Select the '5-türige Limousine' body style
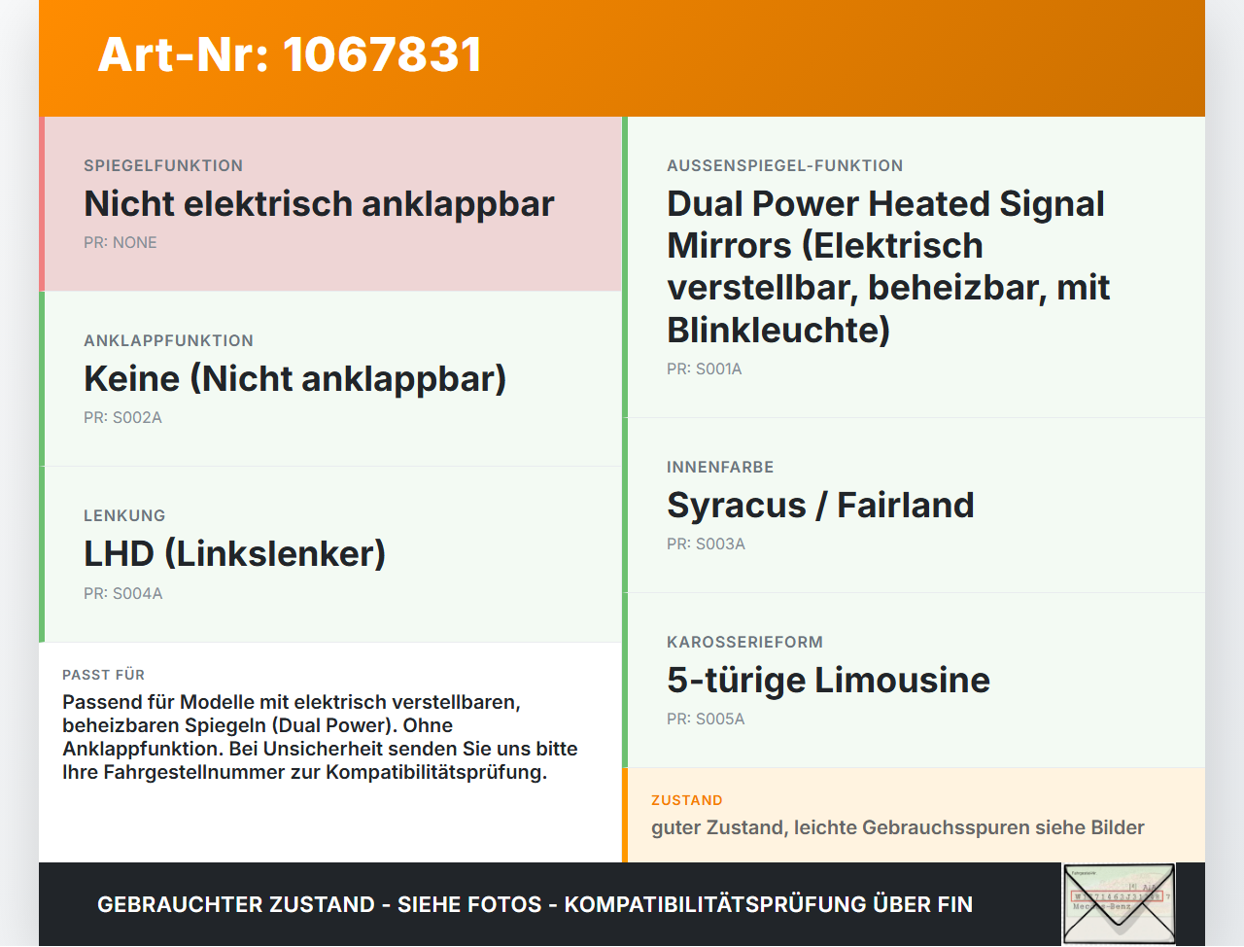1244x947 pixels. click(x=828, y=681)
